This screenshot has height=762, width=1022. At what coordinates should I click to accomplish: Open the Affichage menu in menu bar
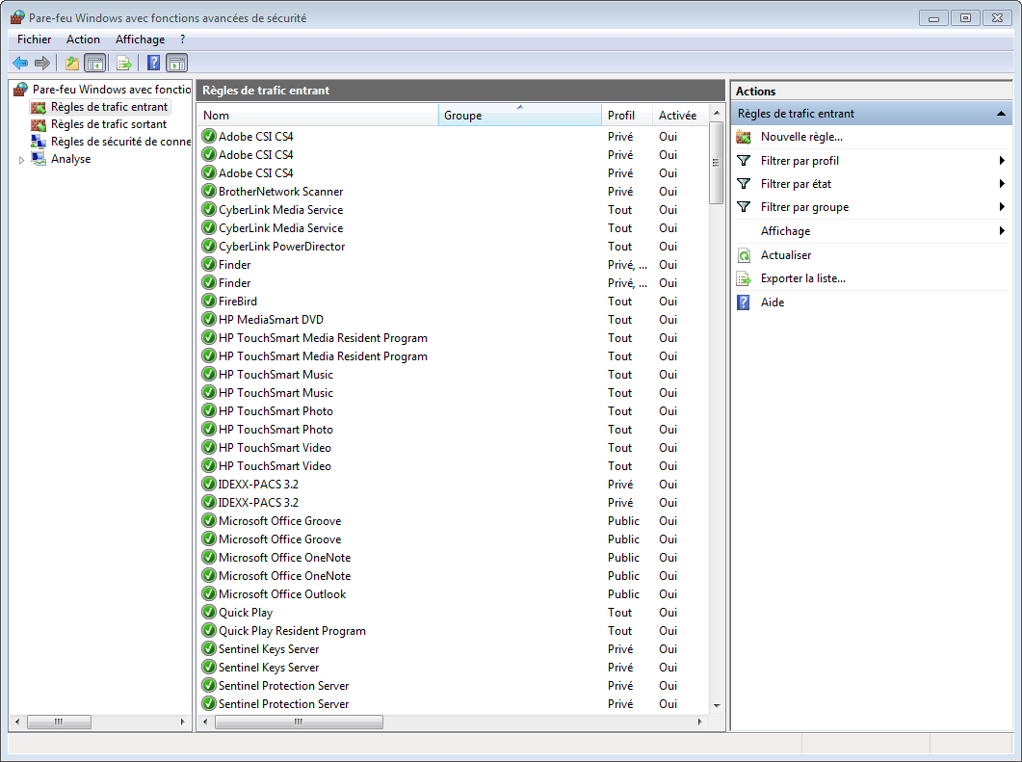(140, 39)
